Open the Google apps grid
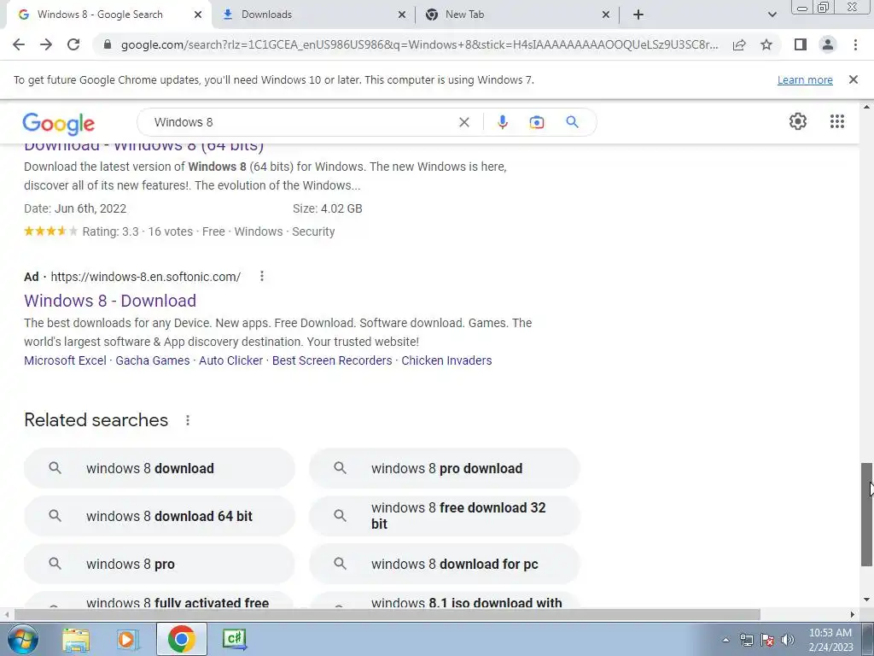This screenshot has height=656, width=874. (x=837, y=121)
